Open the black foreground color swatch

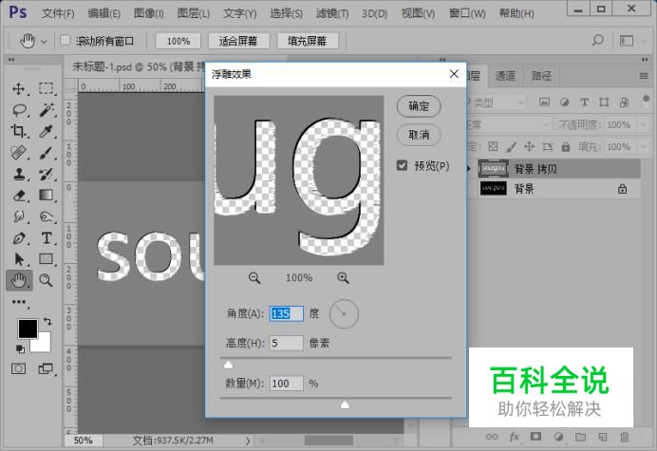click(x=28, y=329)
